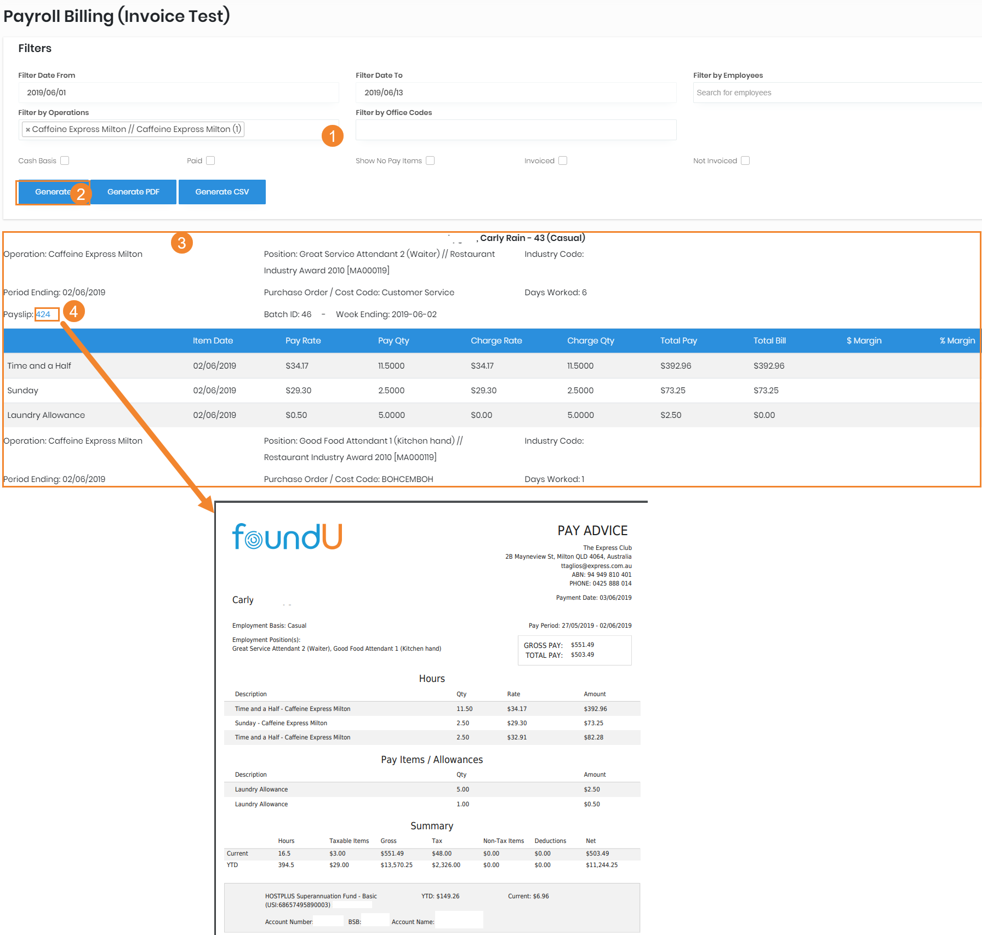The height and width of the screenshot is (935, 982).
Task: Open payslip 424 link
Action: (43, 314)
